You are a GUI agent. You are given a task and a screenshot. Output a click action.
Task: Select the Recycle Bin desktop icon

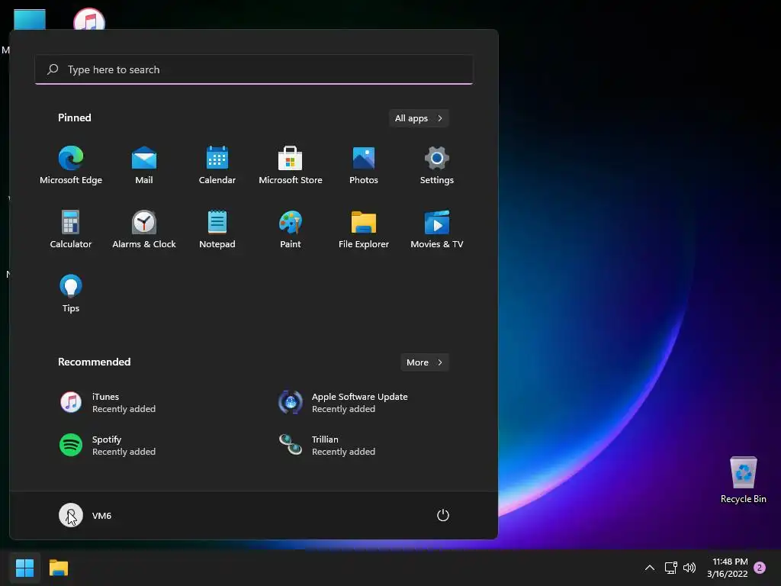(x=743, y=480)
